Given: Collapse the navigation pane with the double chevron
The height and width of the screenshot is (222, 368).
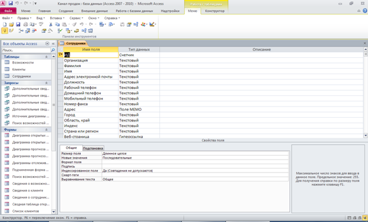Looking at the screenshot, I should point(53,44).
